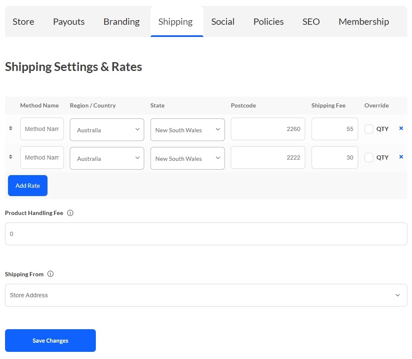Click the drag handle on the 2260 row

[x=11, y=128]
